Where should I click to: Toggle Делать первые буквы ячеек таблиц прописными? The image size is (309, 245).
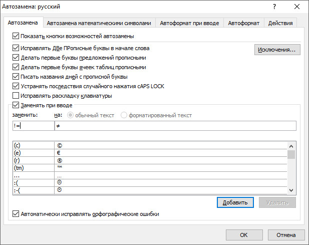pyautogui.click(x=16, y=67)
